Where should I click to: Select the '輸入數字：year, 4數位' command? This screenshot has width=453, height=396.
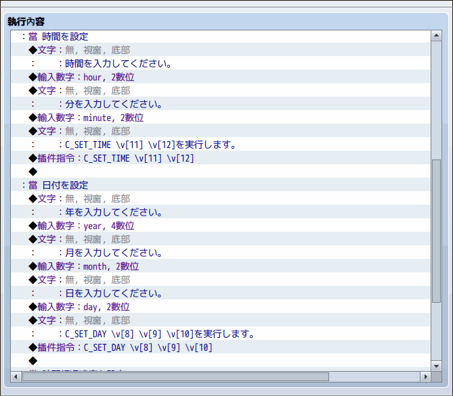(x=221, y=226)
